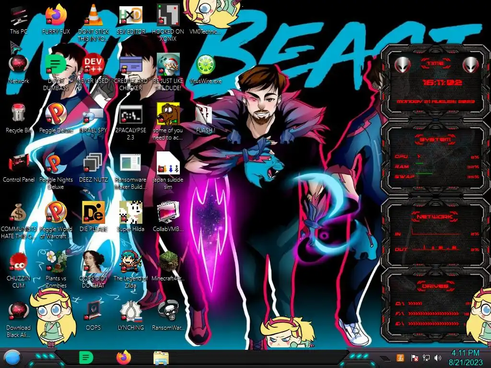Image resolution: width=491 pixels, height=368 pixels.
Task: Open the COMMUNISTS HATE THIS money bag icon
Action: [x=19, y=221]
